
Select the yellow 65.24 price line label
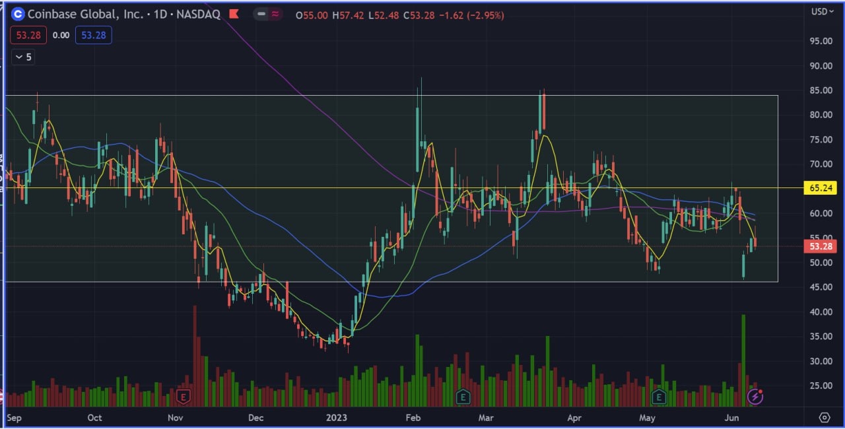(820, 188)
